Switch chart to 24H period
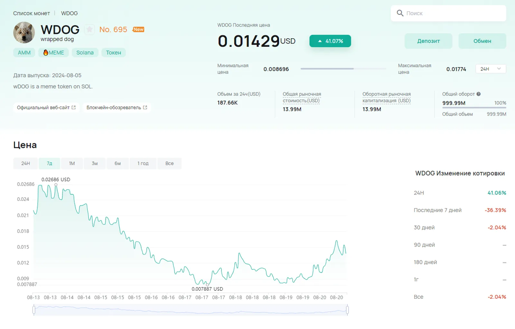Image resolution: width=515 pixels, height=329 pixels. (x=26, y=164)
